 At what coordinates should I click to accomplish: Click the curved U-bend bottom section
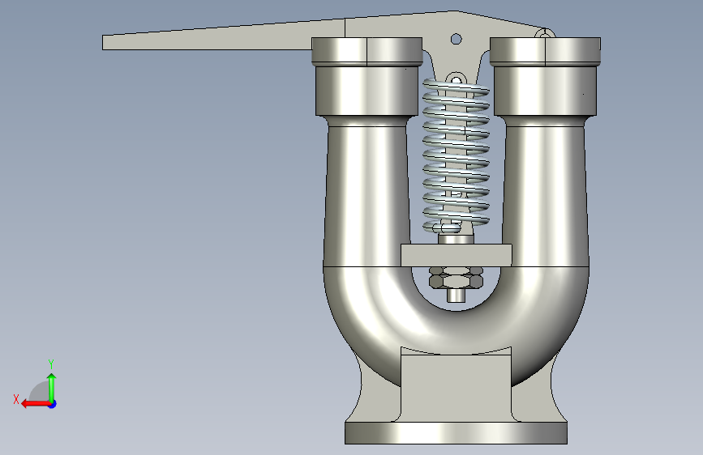pos(456,331)
